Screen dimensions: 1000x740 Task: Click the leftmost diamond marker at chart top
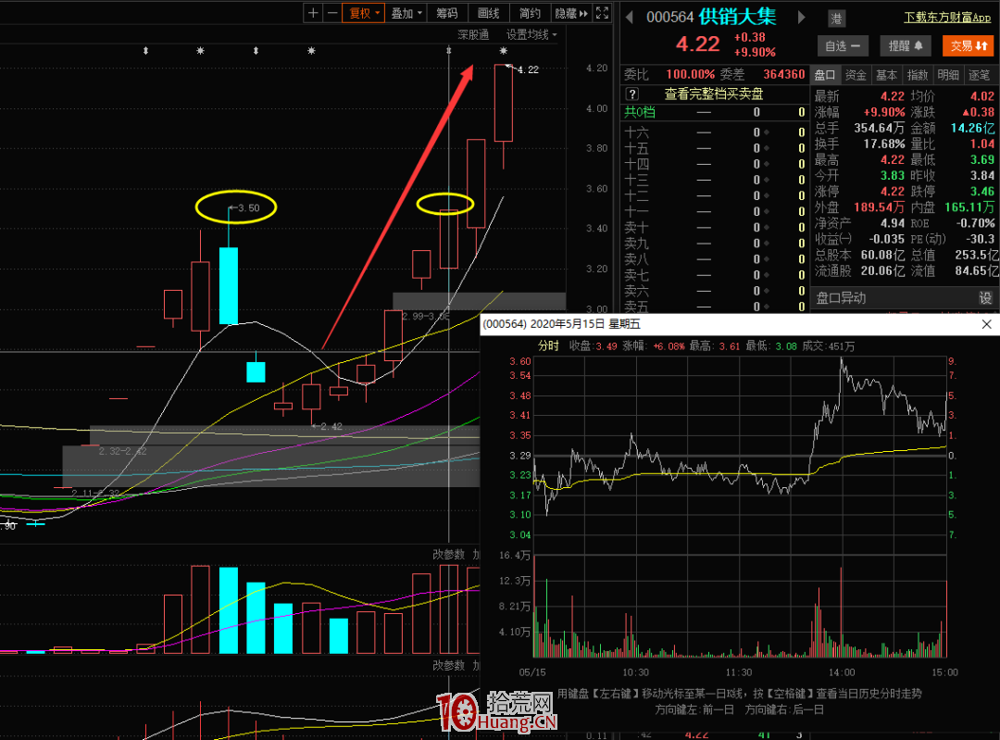(145, 50)
